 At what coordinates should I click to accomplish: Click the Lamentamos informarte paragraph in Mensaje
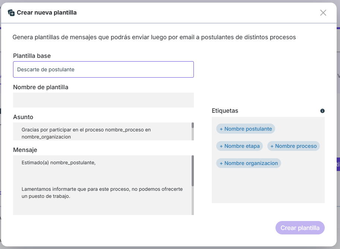point(102,193)
